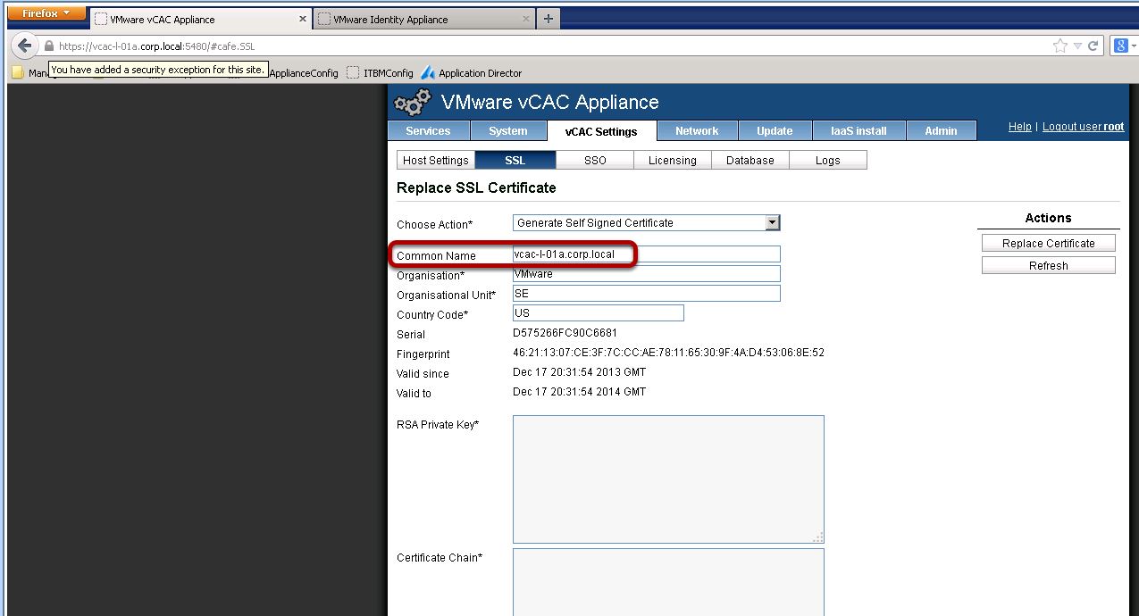Open the Licensing sub-tab
This screenshot has height=616, width=1139.
tap(673, 161)
